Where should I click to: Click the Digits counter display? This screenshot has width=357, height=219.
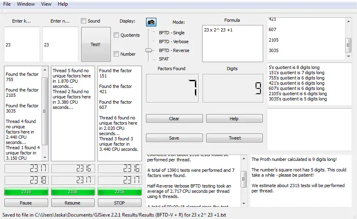233,88
